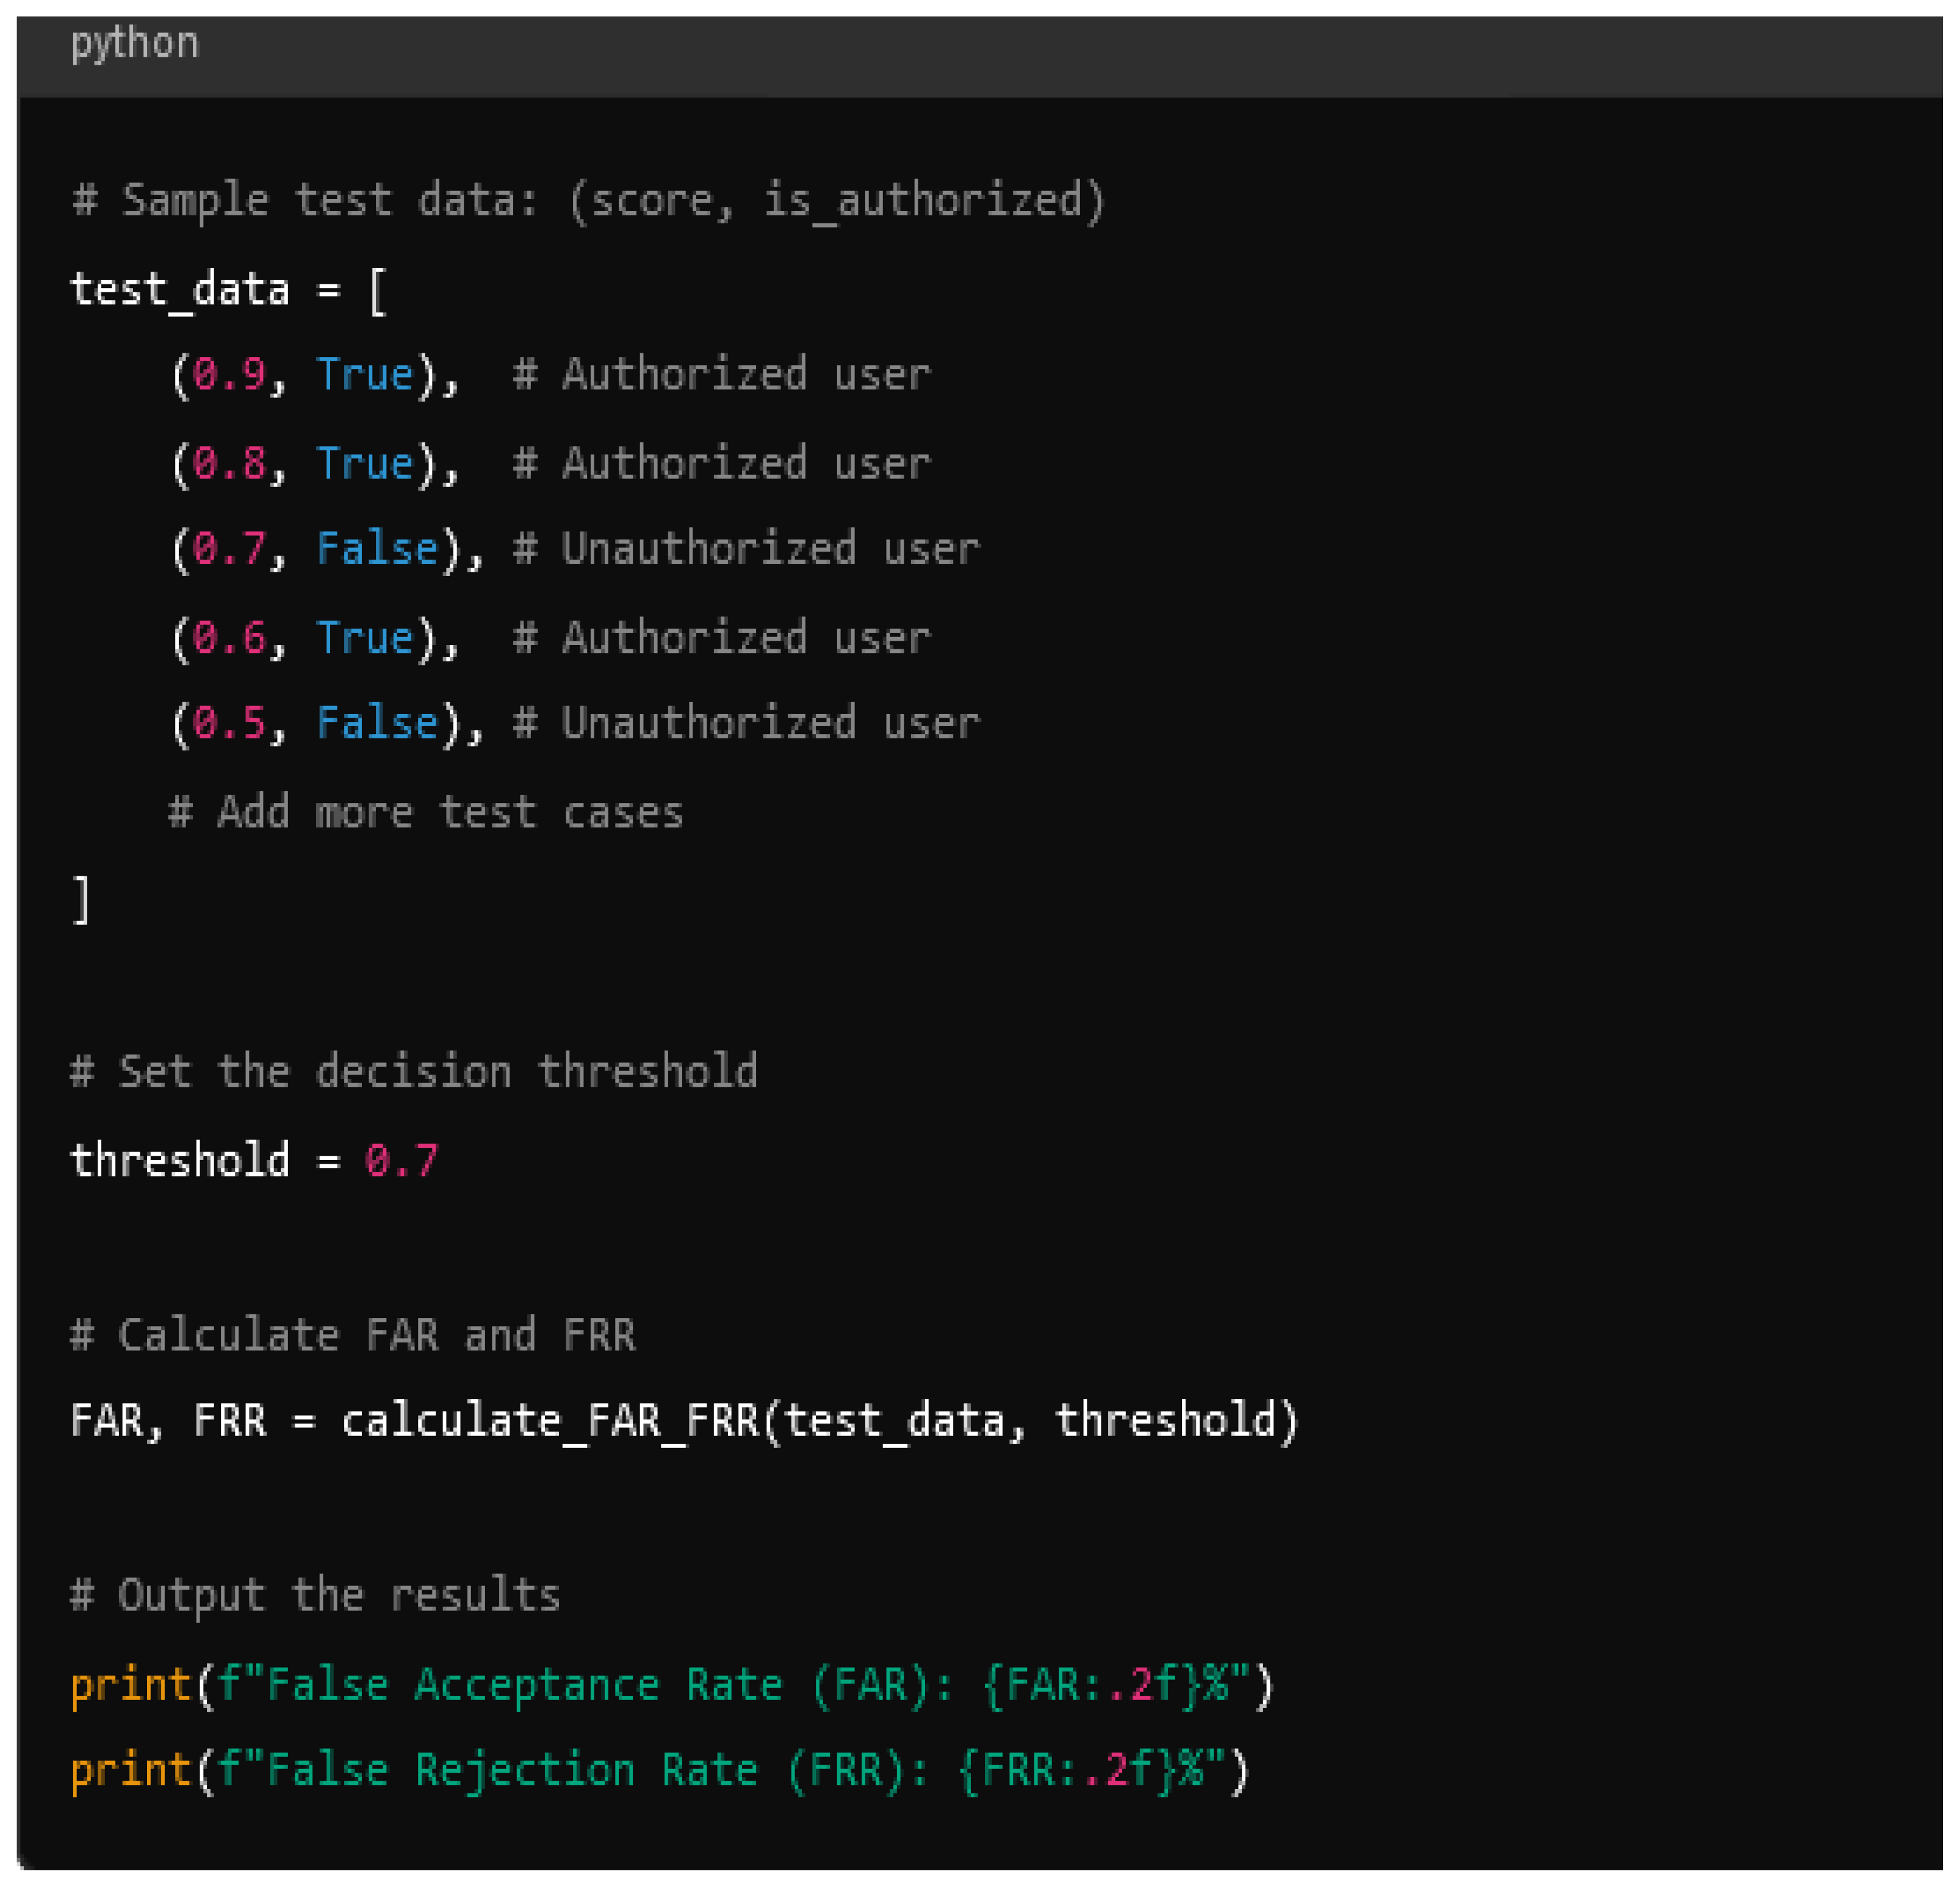
Task: Click the closing square bracket
Action: tap(82, 899)
